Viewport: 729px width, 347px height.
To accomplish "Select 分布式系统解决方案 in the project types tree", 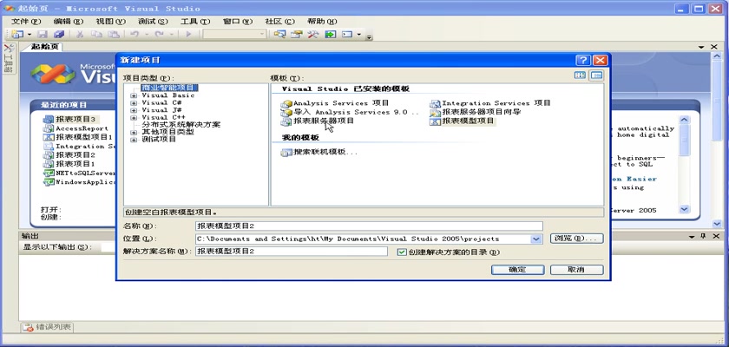I will pyautogui.click(x=181, y=125).
